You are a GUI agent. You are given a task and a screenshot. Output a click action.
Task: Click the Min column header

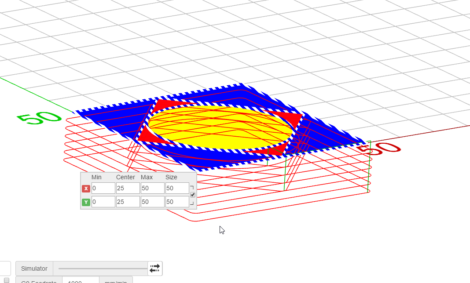(x=96, y=177)
